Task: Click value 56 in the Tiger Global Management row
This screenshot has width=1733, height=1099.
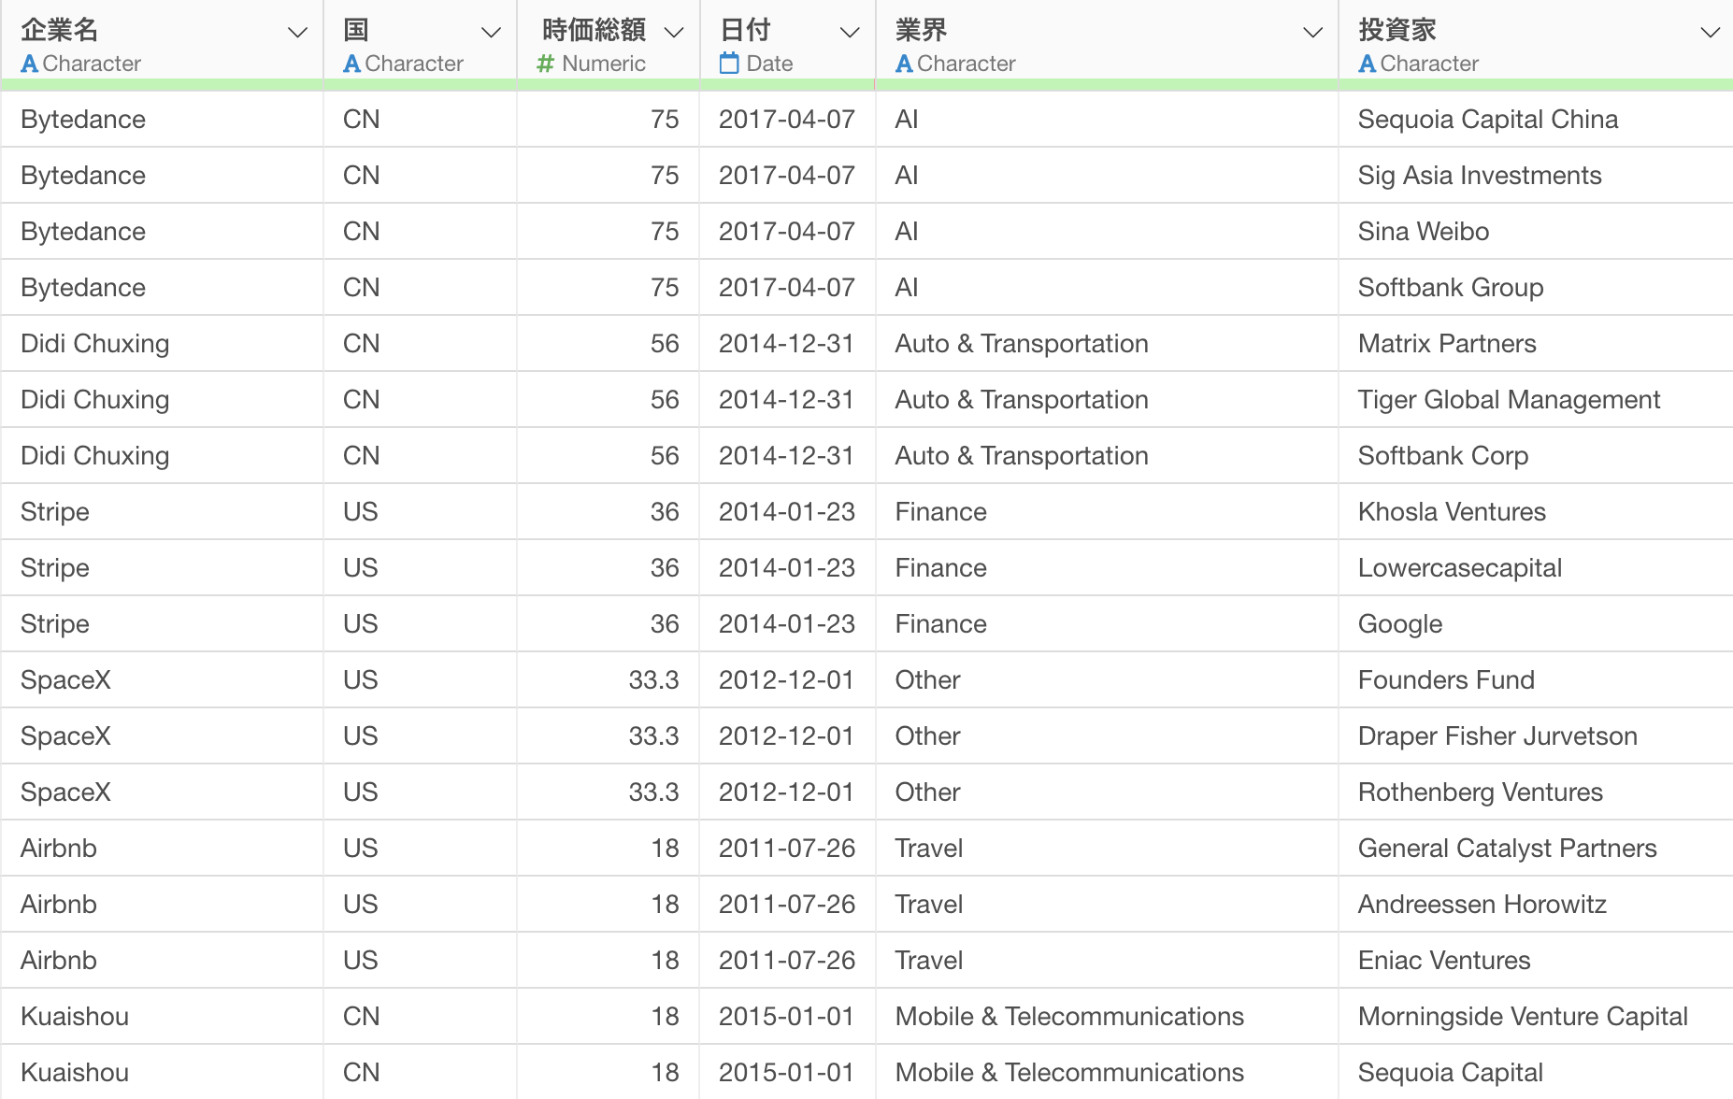Action: coord(665,400)
